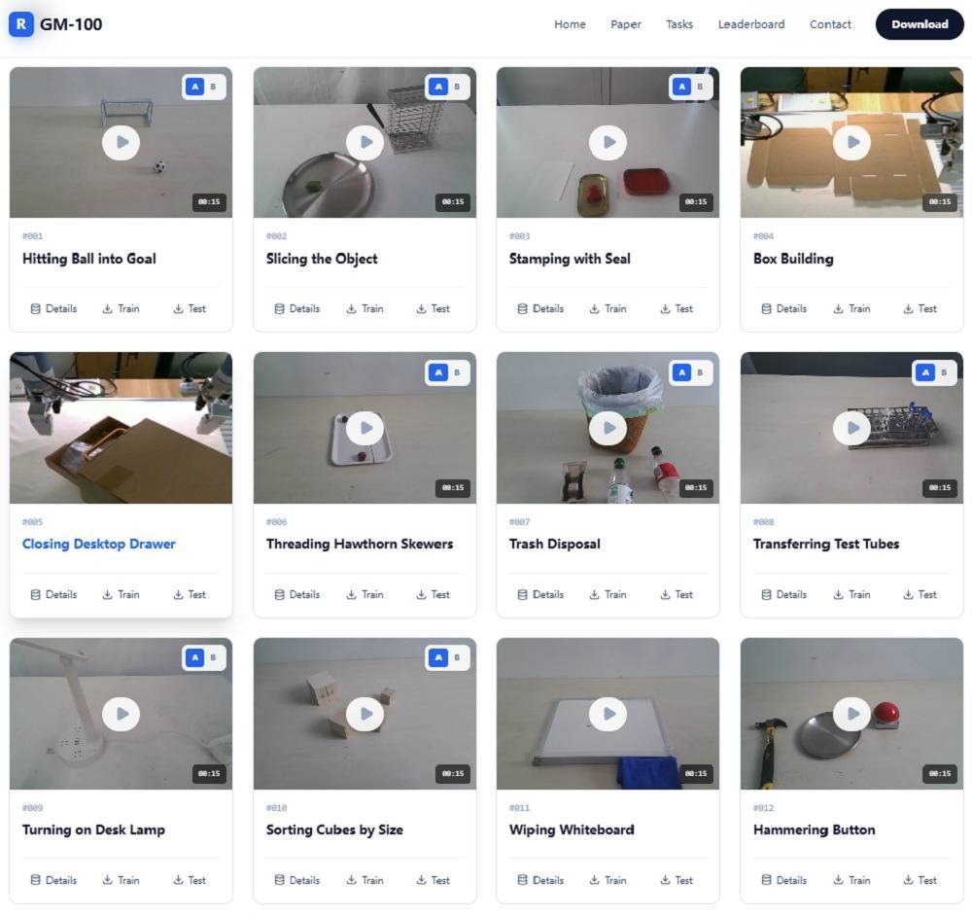Click Train button for Sorting Cubes by Size
This screenshot has width=972, height=918.
364,881
